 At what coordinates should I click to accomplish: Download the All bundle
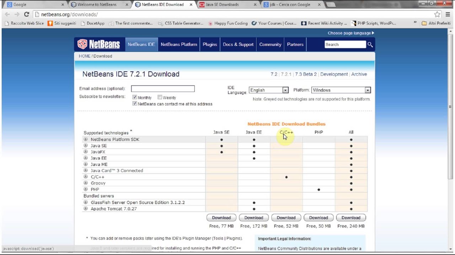(351, 217)
